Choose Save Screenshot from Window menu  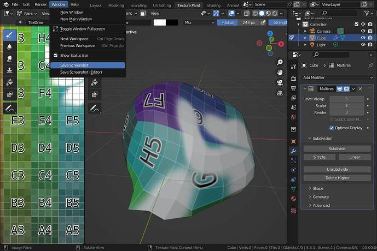click(88, 65)
